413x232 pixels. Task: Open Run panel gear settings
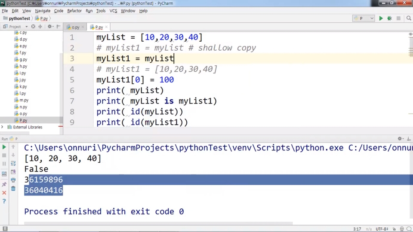(401, 139)
